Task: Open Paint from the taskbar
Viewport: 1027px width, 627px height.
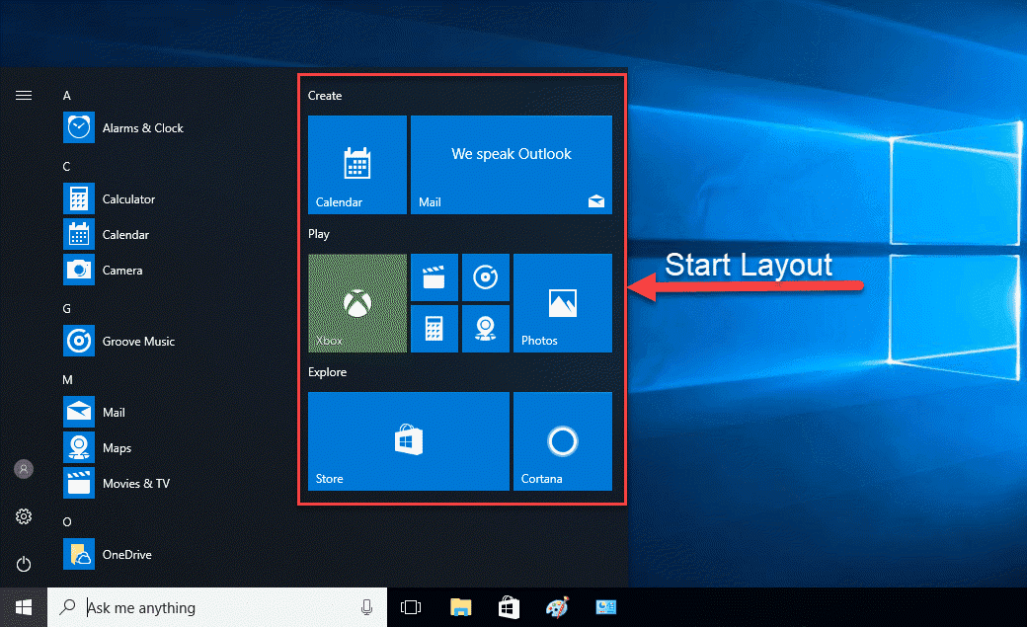Action: tap(556, 607)
